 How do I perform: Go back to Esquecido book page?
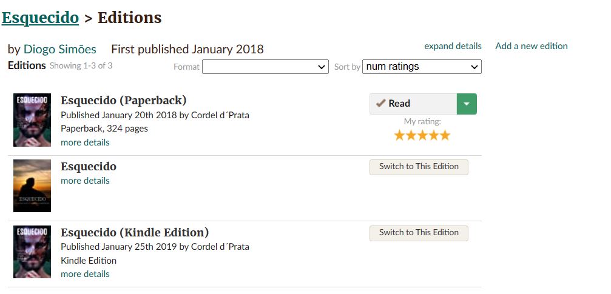tap(40, 18)
